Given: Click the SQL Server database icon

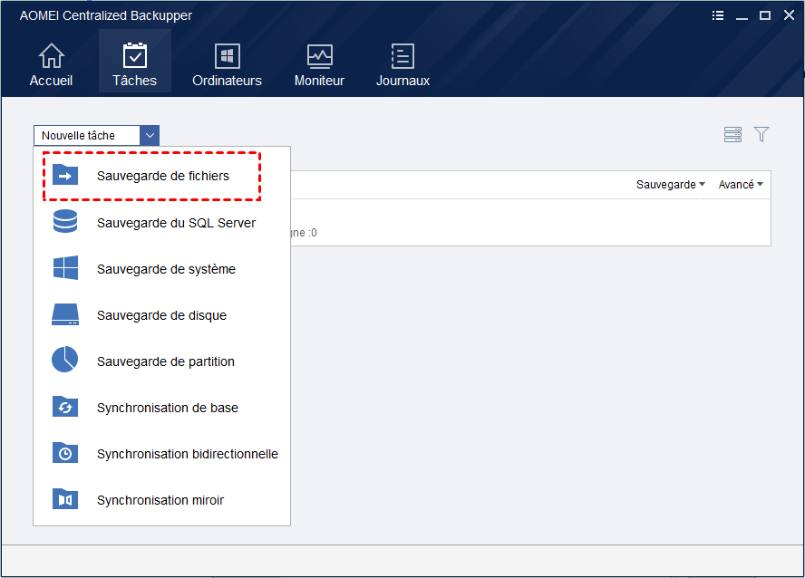Looking at the screenshot, I should [65, 222].
